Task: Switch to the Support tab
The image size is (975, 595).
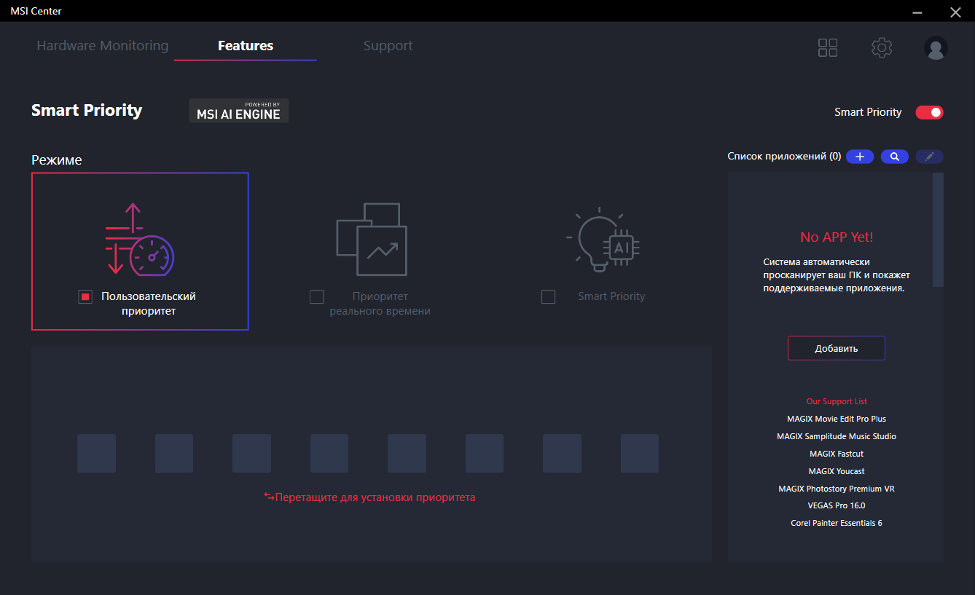Action: [388, 45]
